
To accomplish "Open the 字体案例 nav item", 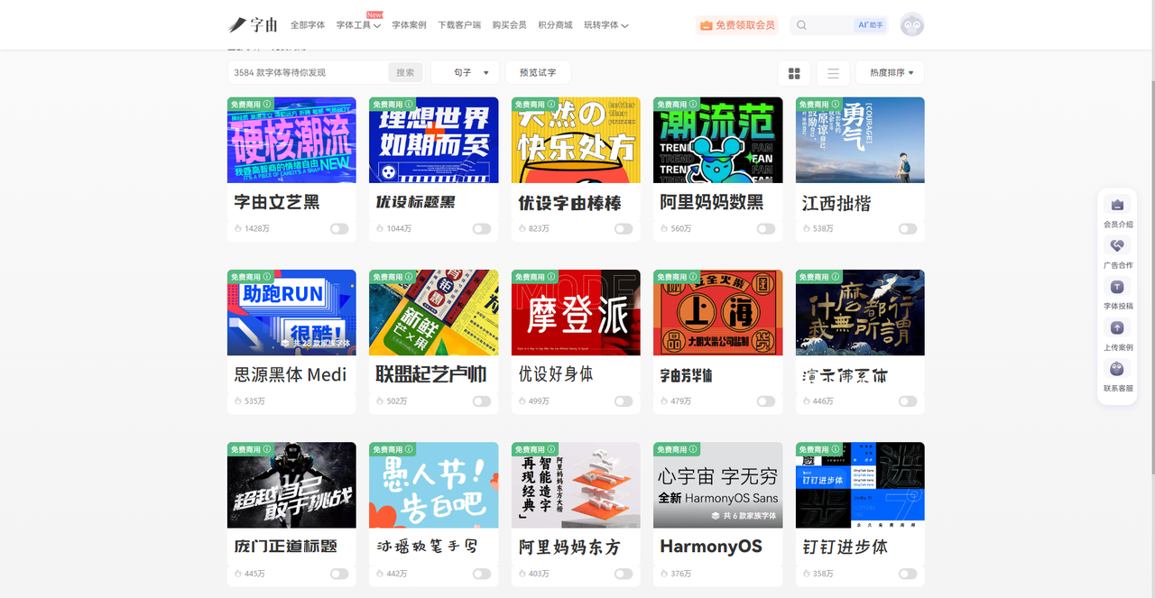I will pos(409,25).
